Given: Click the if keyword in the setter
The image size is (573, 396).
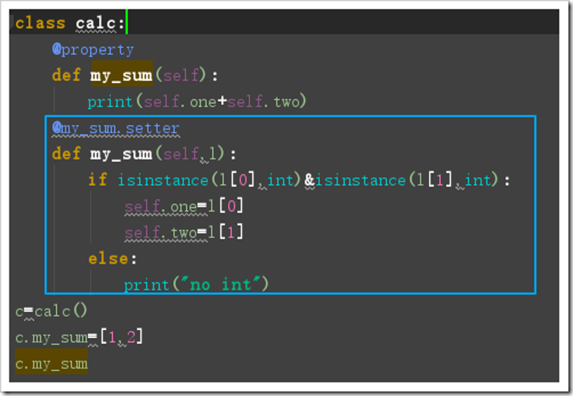Looking at the screenshot, I should tap(97, 180).
